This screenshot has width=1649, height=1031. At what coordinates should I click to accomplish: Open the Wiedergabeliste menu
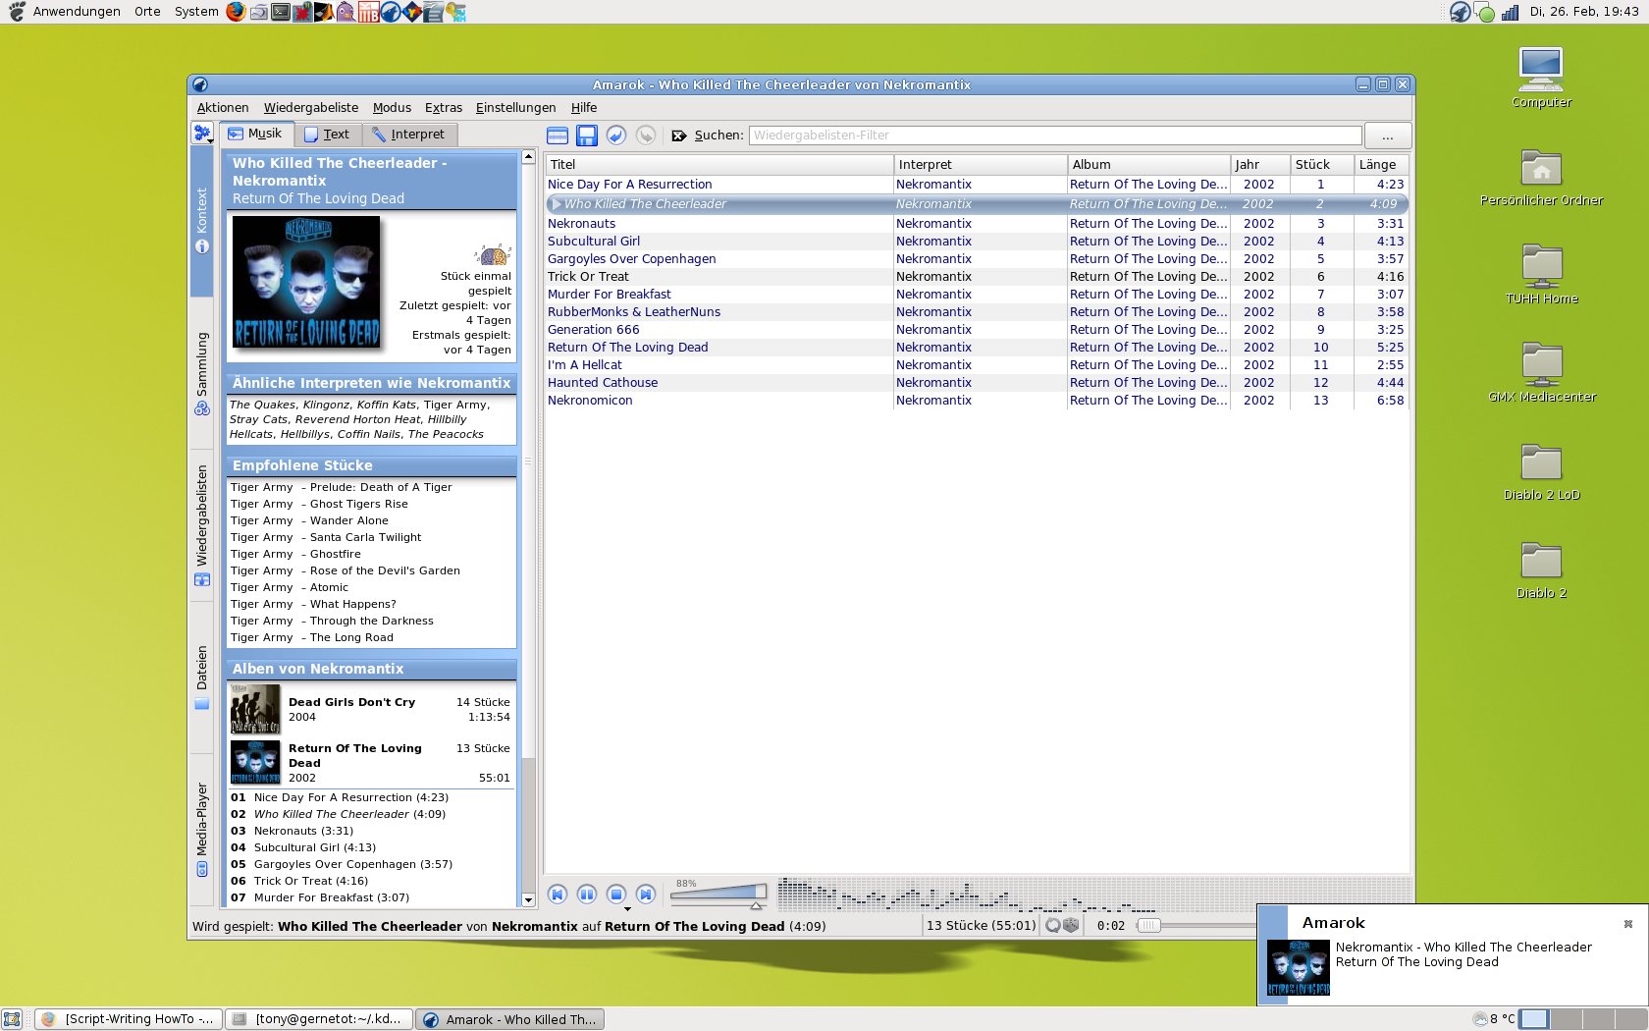point(311,108)
